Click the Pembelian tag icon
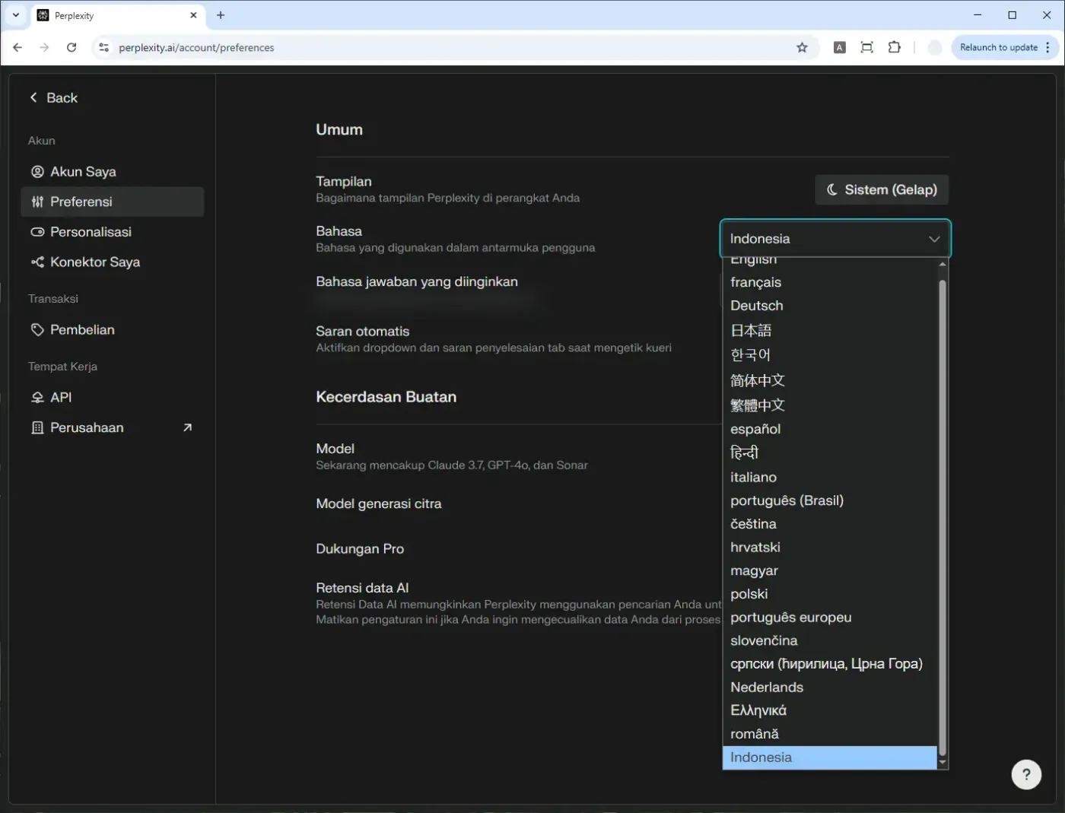 pyautogui.click(x=37, y=330)
